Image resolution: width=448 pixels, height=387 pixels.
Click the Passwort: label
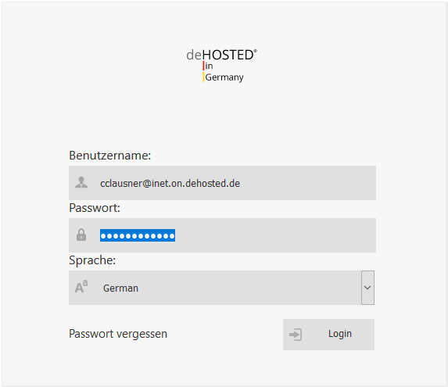point(95,208)
